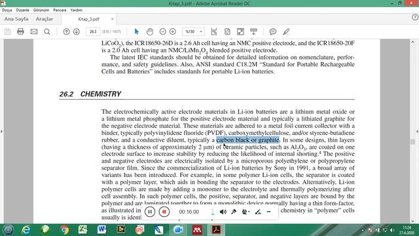This screenshot has width=419, height=236.
Task: Toggle recorder microphone icon
Action: tap(234, 212)
